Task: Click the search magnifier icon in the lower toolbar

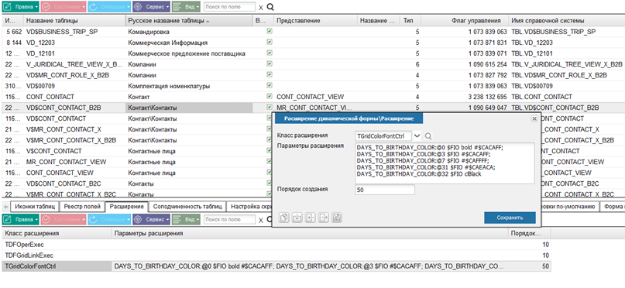Action: pos(270,220)
